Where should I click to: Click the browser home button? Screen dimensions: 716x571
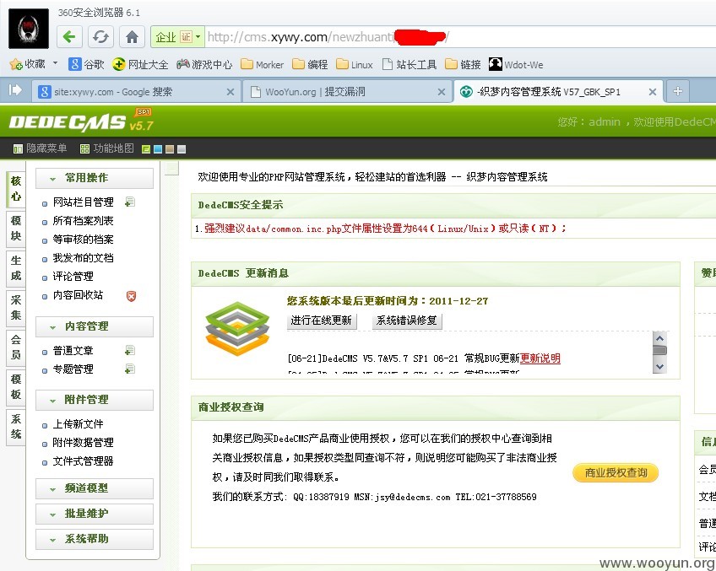[132, 36]
